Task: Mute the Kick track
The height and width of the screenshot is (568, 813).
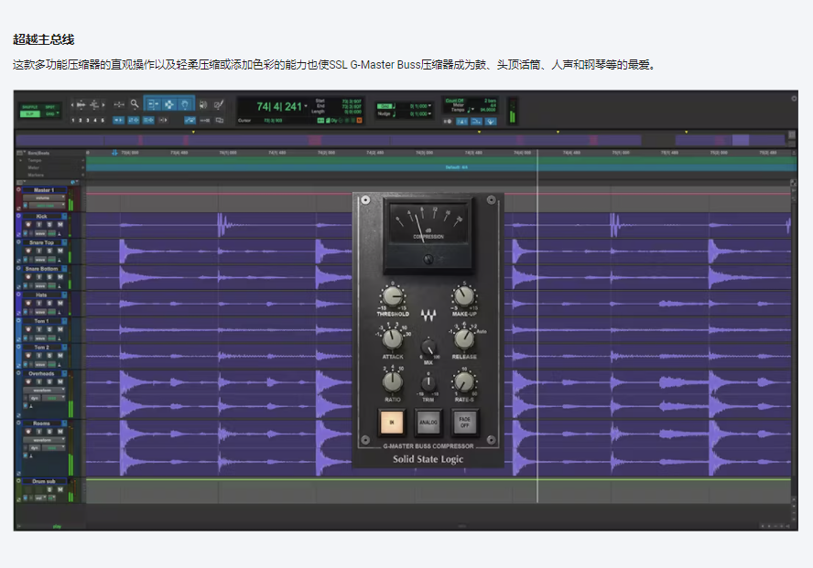Action: 60,224
